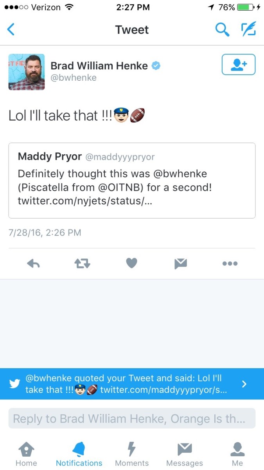Open search with the magnifier icon
The width and height of the screenshot is (264, 470).
(222, 29)
